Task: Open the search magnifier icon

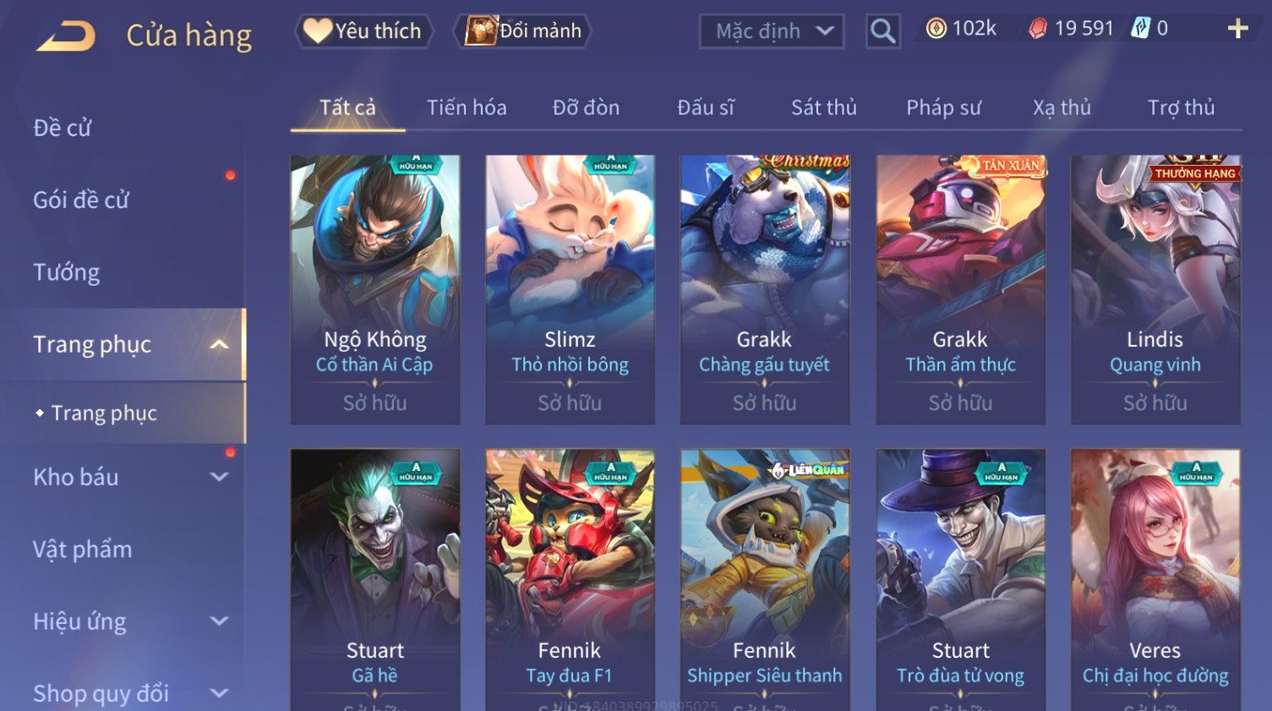Action: tap(883, 31)
